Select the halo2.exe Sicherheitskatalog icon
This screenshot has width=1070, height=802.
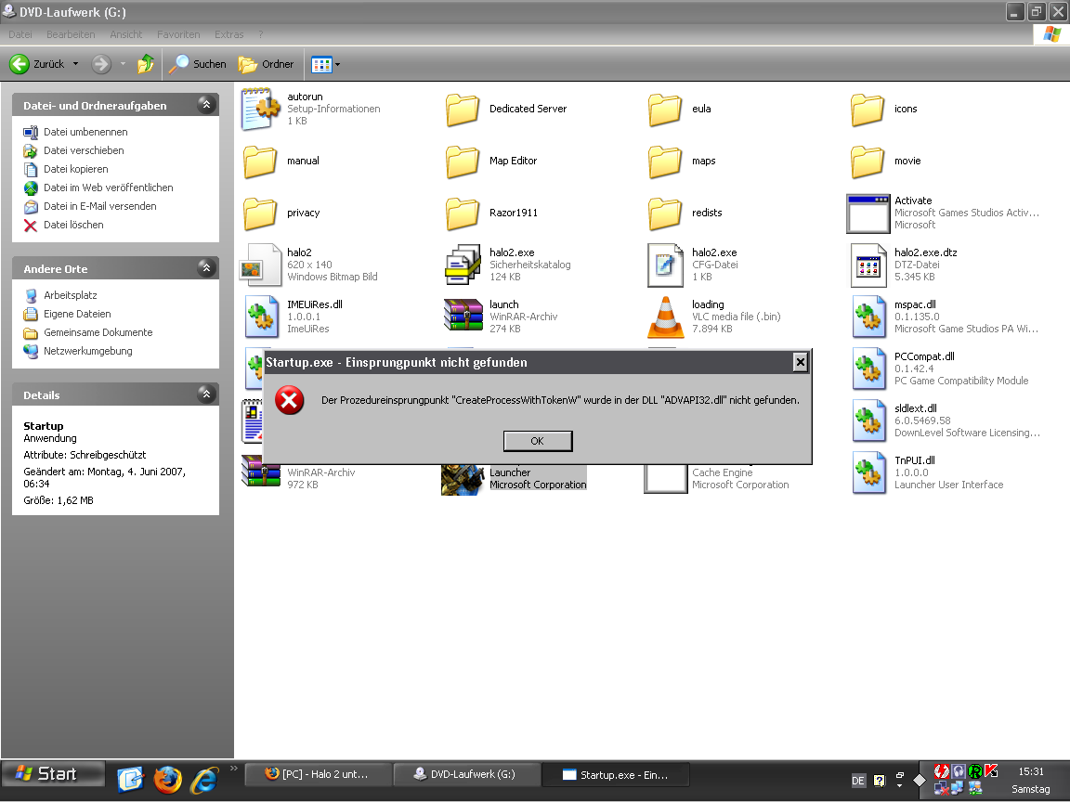click(463, 265)
